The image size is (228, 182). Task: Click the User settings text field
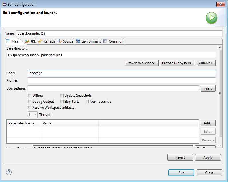pos(113,88)
